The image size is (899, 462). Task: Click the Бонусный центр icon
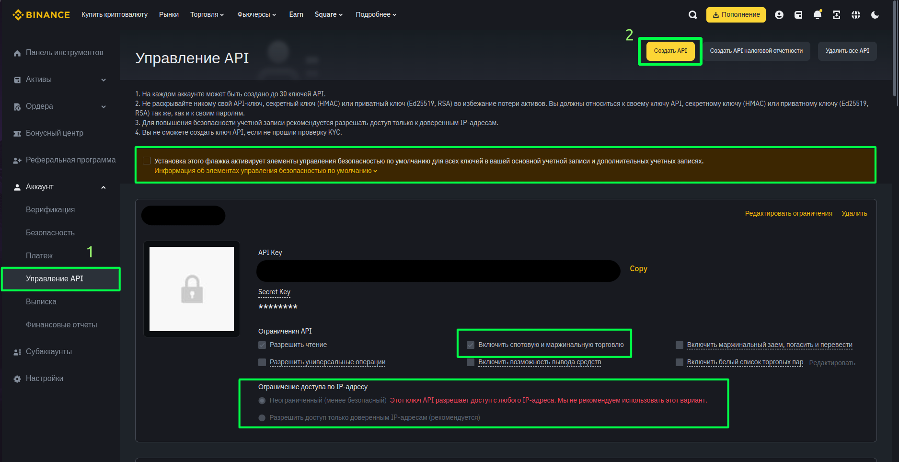point(17,134)
